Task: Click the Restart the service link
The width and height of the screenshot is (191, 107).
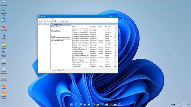Action: (53, 32)
